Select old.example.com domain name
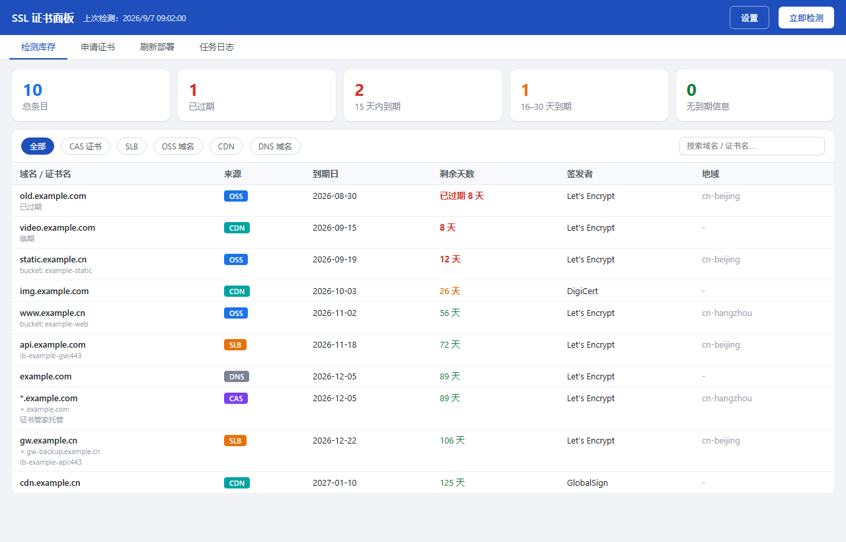Image resolution: width=846 pixels, height=542 pixels. pyautogui.click(x=53, y=196)
